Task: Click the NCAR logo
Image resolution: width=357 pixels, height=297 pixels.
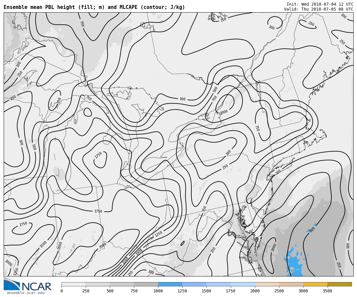Action: tap(27, 284)
